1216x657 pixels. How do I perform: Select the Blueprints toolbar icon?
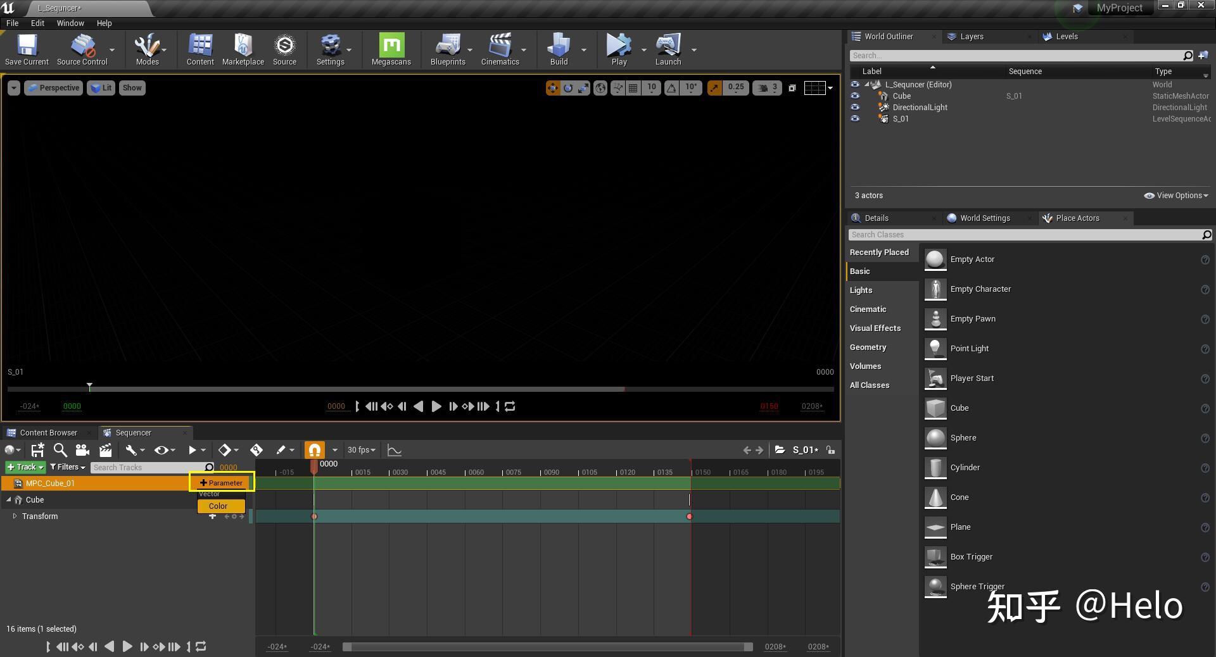click(448, 49)
